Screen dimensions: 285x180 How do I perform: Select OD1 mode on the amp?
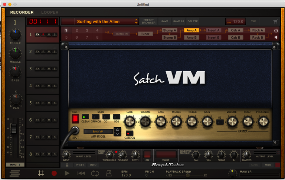pos(106,117)
